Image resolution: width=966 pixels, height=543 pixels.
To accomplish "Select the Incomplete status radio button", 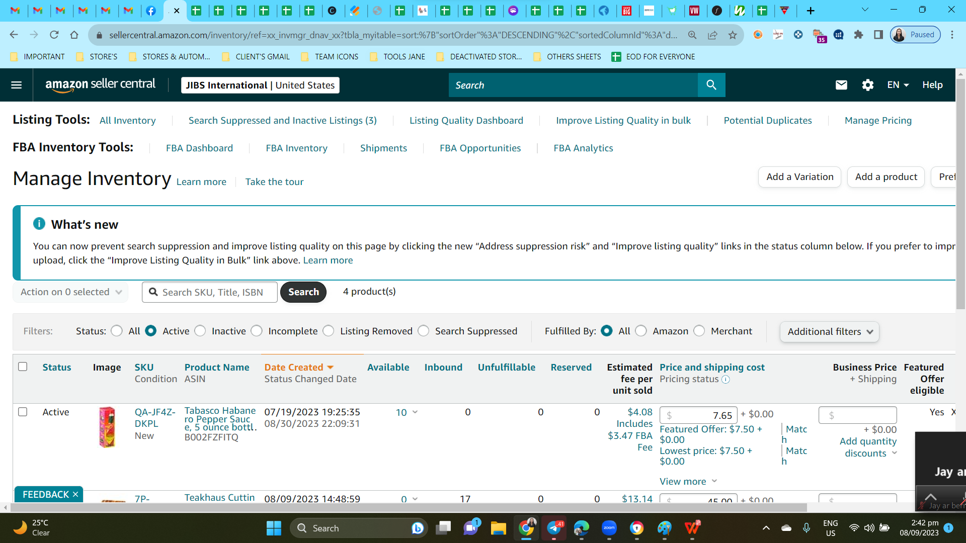I will [x=257, y=331].
